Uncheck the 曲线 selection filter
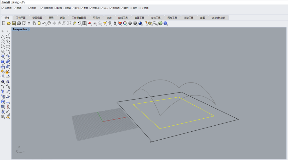 click(x=15, y=8)
